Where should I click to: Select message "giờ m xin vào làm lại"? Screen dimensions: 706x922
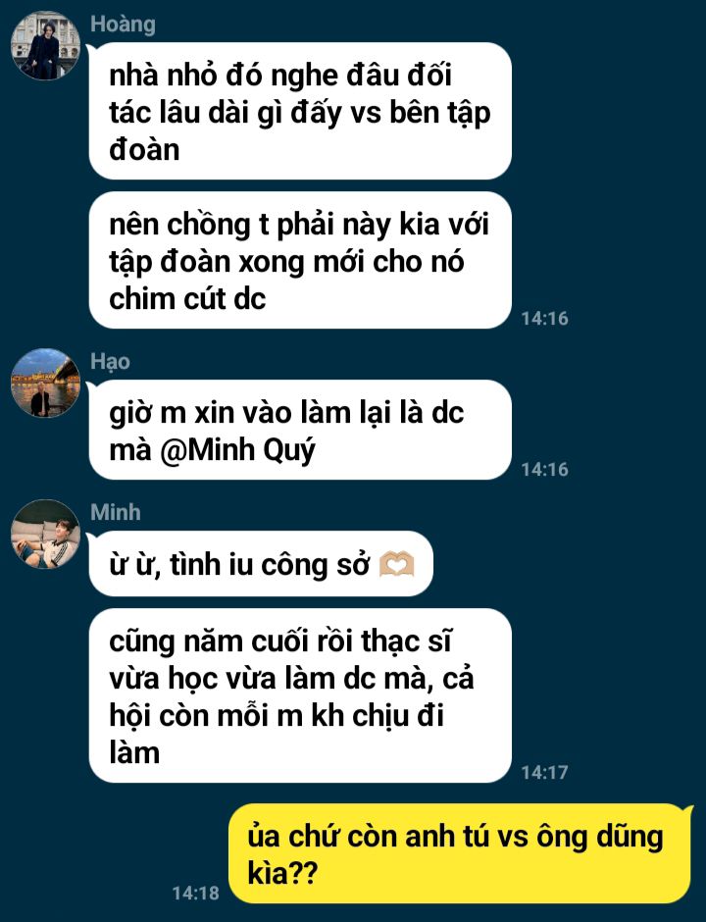point(300,430)
